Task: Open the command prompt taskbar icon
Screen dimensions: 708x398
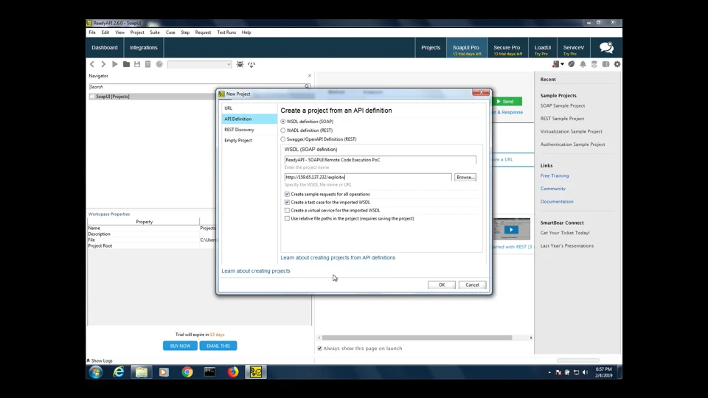Action: [x=210, y=371]
